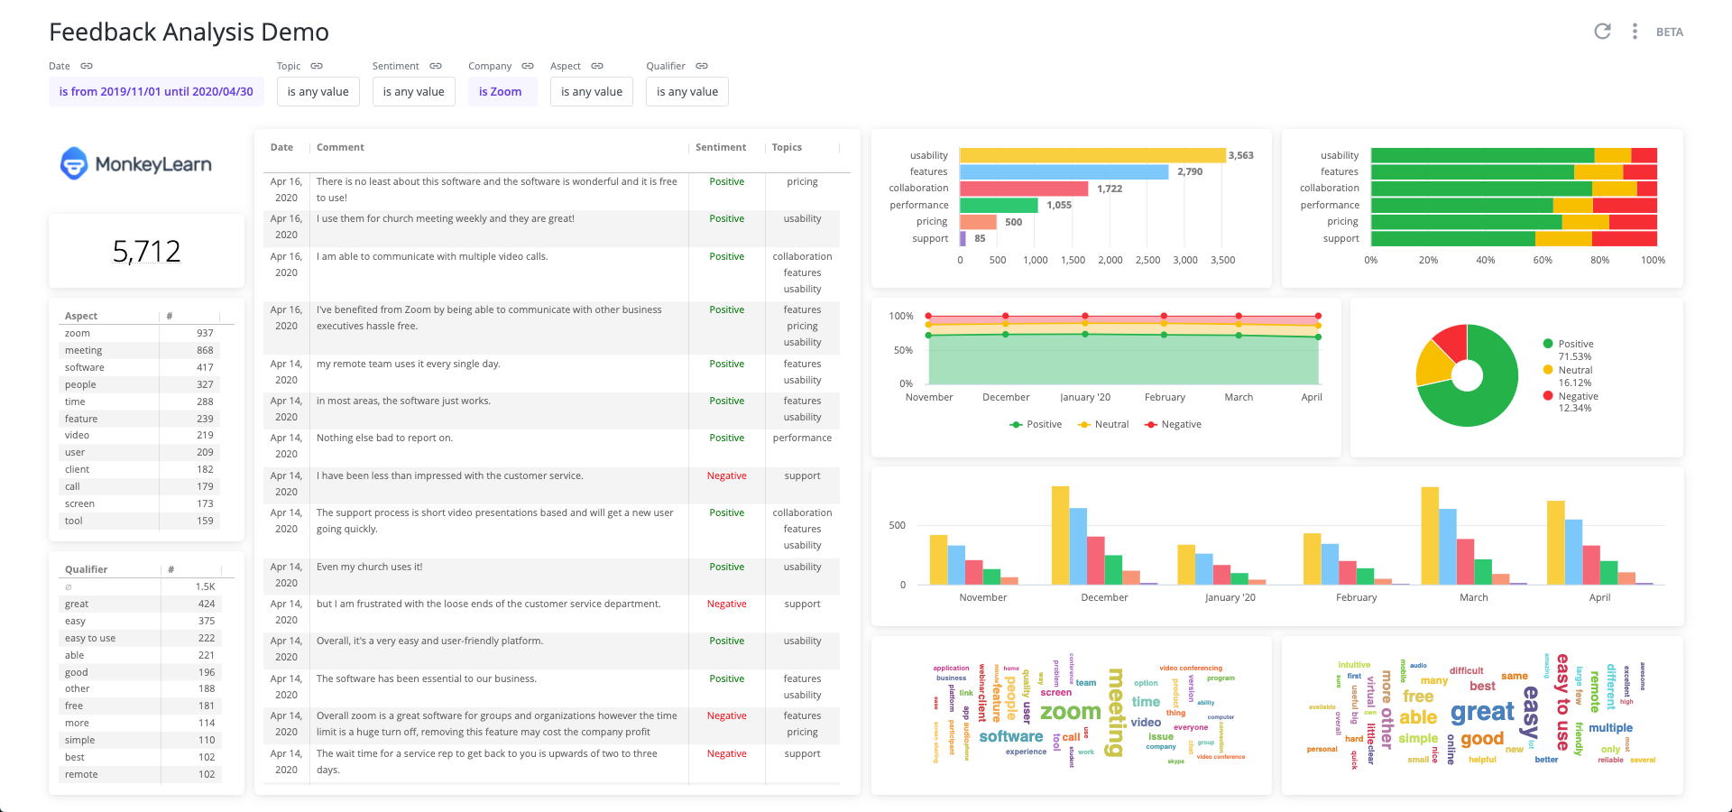Viewport: 1732px width, 812px height.
Task: Open the Date filter range value
Action: click(x=156, y=92)
